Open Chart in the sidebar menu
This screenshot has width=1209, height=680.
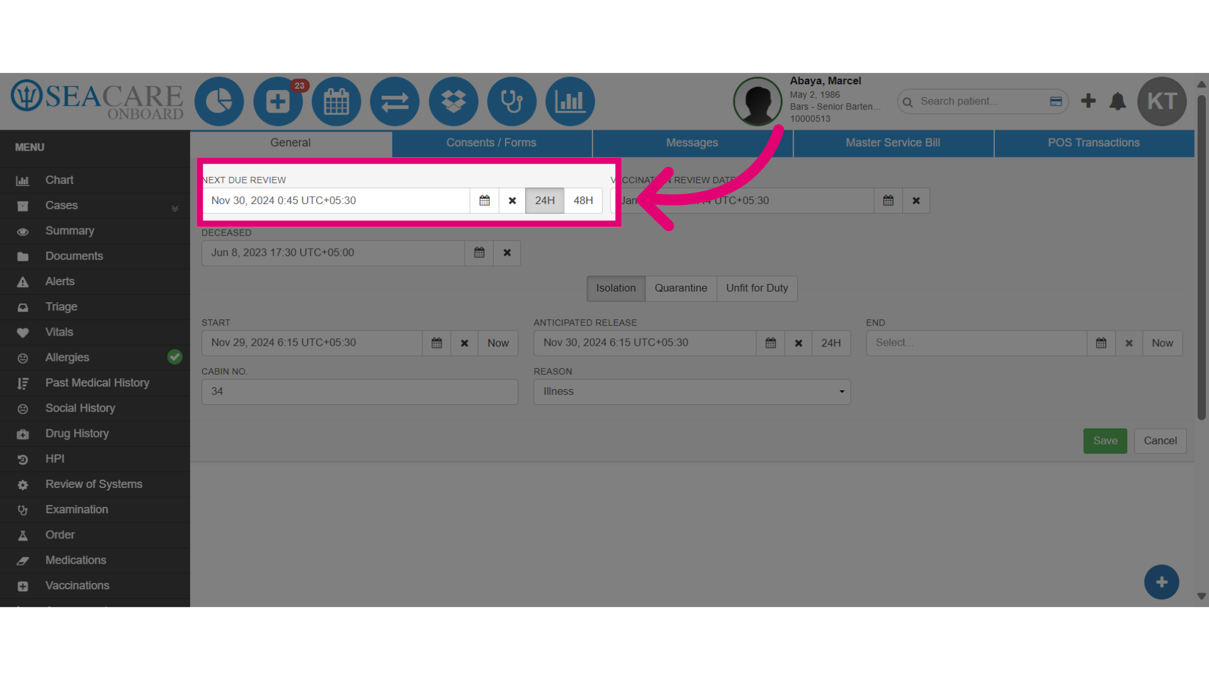coord(94,180)
